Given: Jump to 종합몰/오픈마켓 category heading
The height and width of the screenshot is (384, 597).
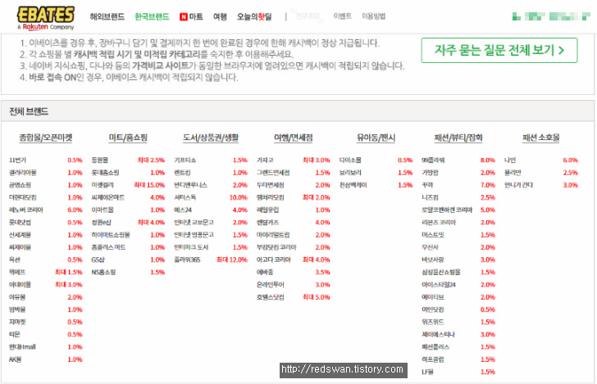Looking at the screenshot, I should tap(46, 138).
